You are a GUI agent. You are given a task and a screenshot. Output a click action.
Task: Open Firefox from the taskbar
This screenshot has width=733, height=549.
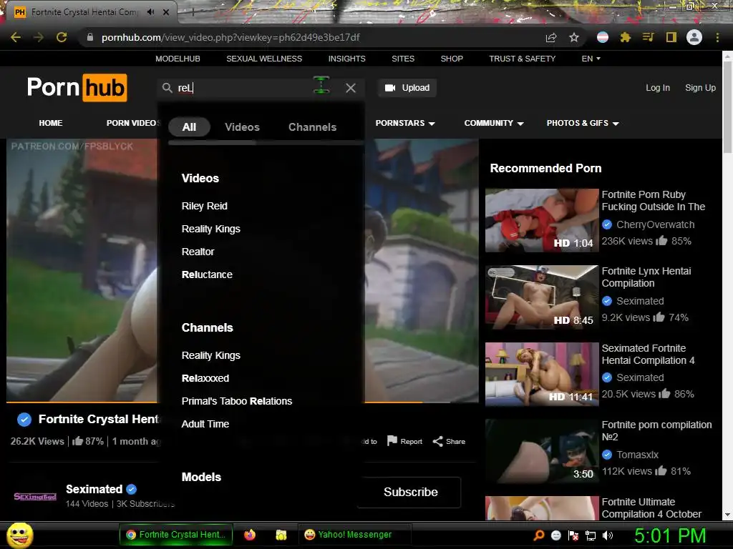pos(250,535)
